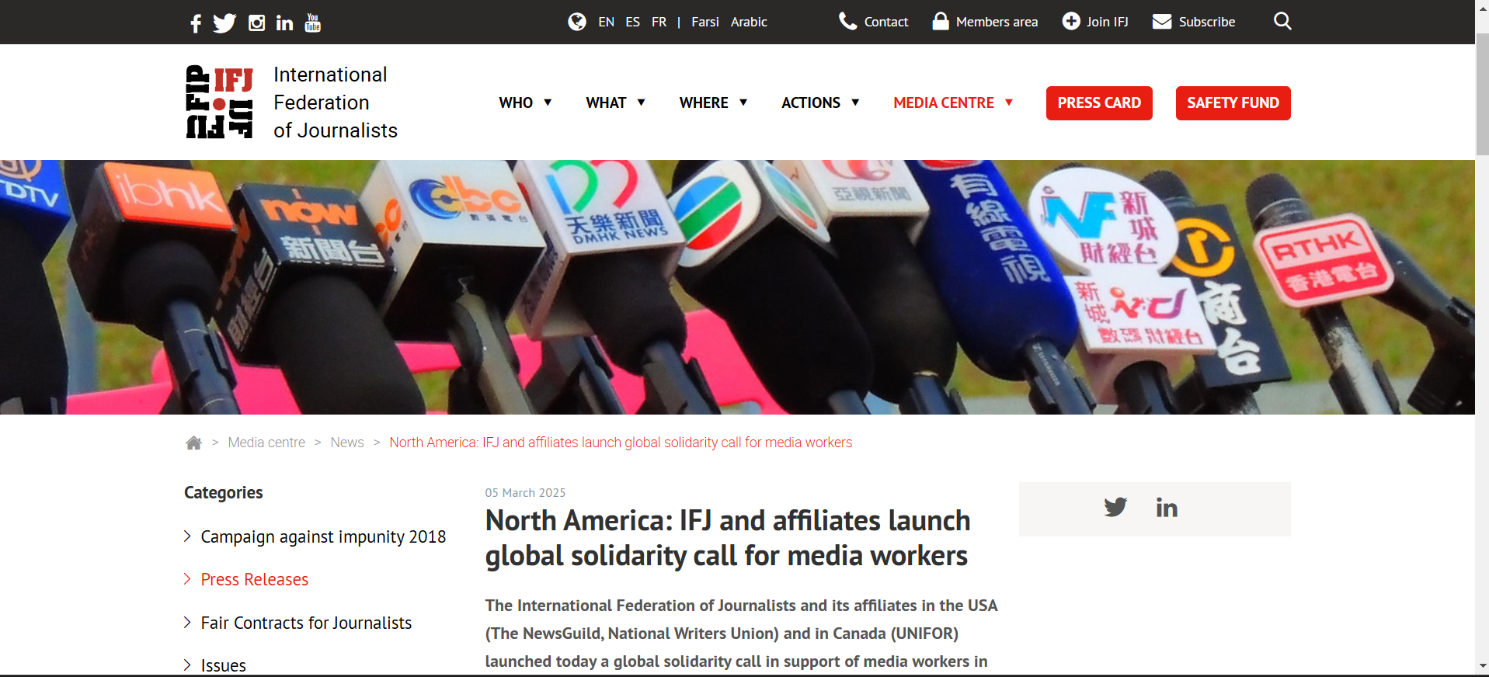Click the YouTube icon in header
Image resolution: width=1489 pixels, height=677 pixels.
tap(313, 23)
